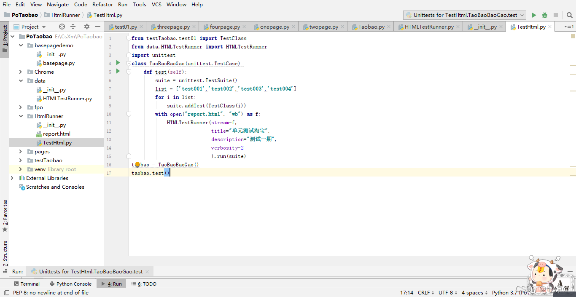Toggle the Python Console tool window
The height and width of the screenshot is (297, 576).
(70, 284)
